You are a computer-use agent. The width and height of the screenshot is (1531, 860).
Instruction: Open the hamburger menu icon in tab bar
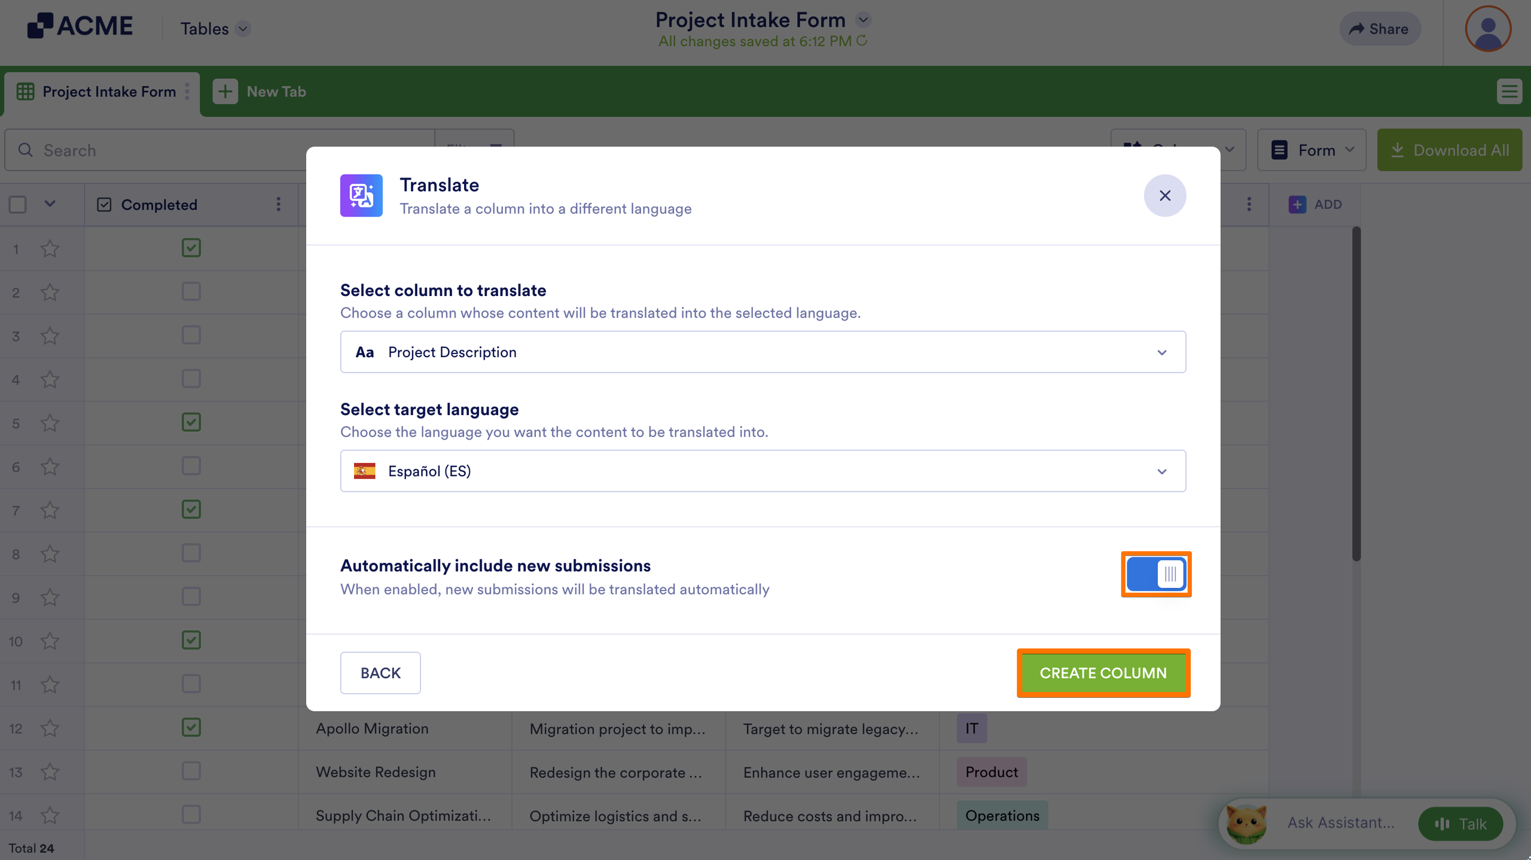pos(1509,92)
